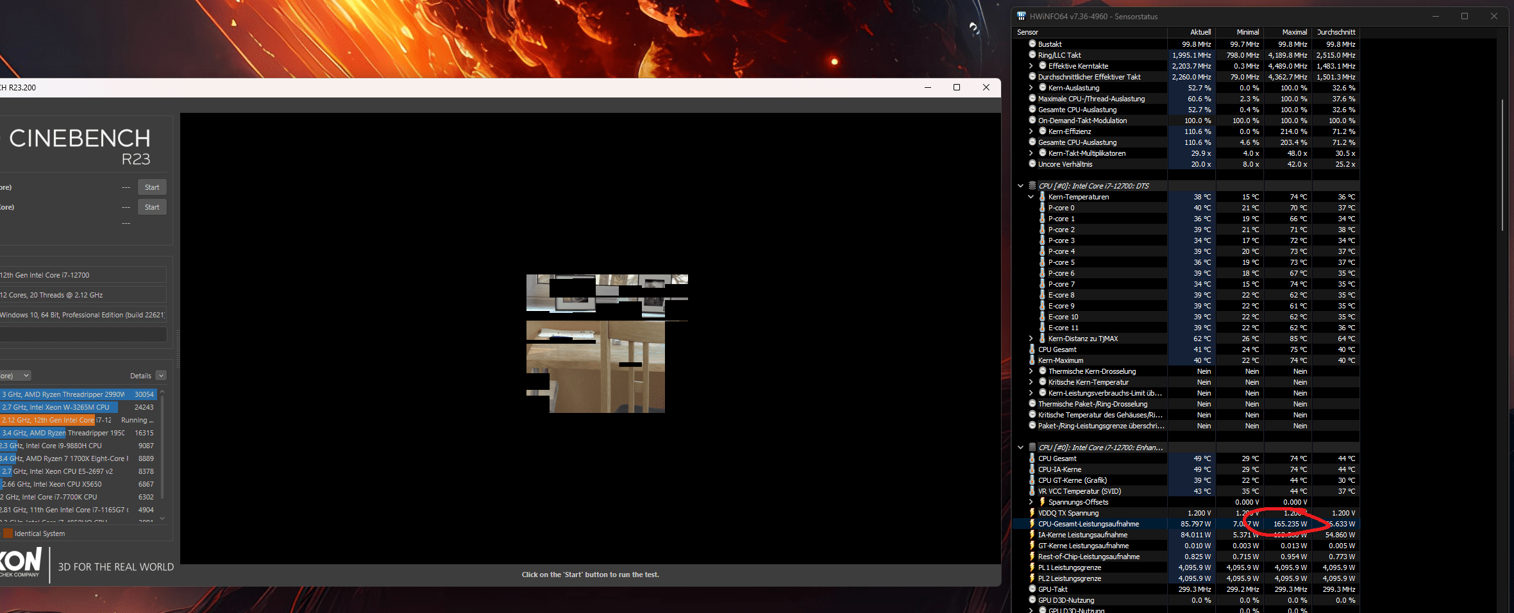The height and width of the screenshot is (613, 1514).
Task: Click the thermometer icon of P-core 4
Action: (1042, 251)
